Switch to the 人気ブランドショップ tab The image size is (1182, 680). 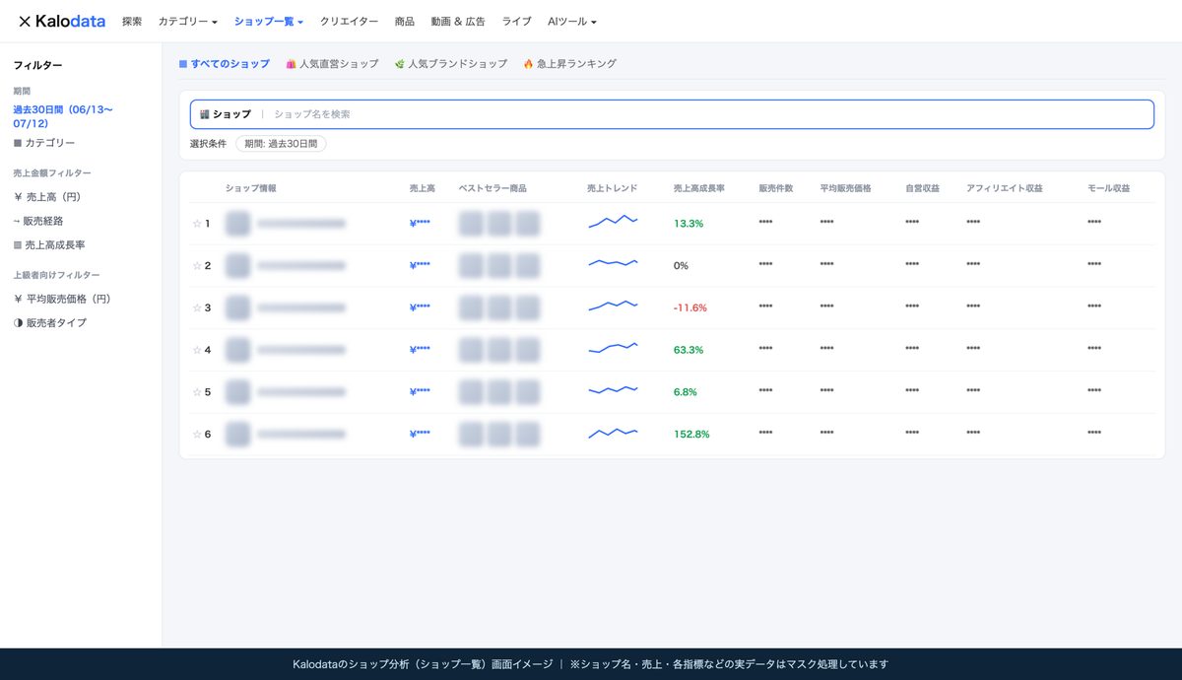(x=451, y=63)
